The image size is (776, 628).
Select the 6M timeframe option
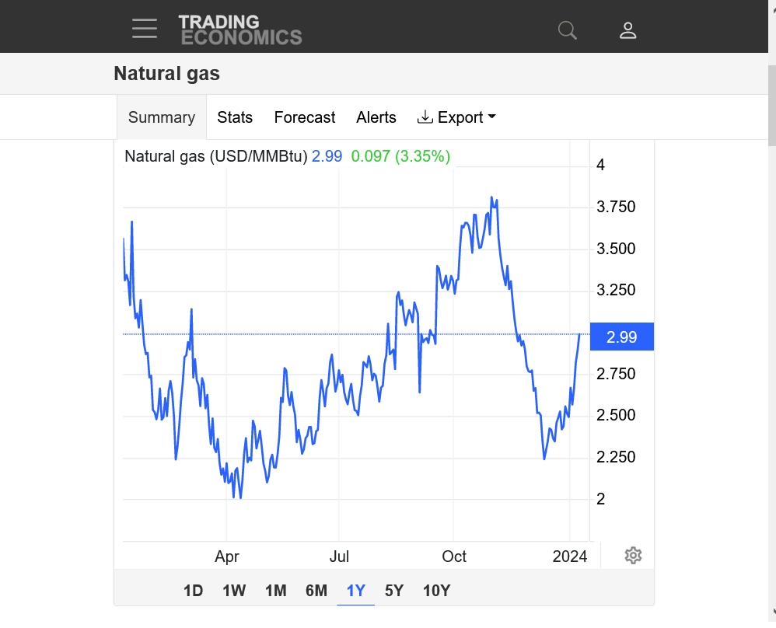point(316,591)
